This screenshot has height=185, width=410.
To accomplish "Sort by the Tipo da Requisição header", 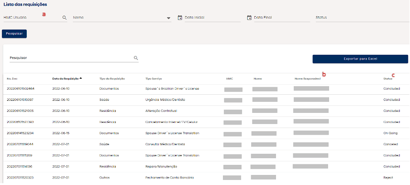I will coord(112,79).
